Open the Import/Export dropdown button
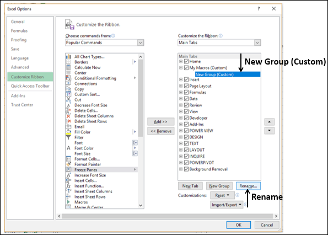 (227, 205)
